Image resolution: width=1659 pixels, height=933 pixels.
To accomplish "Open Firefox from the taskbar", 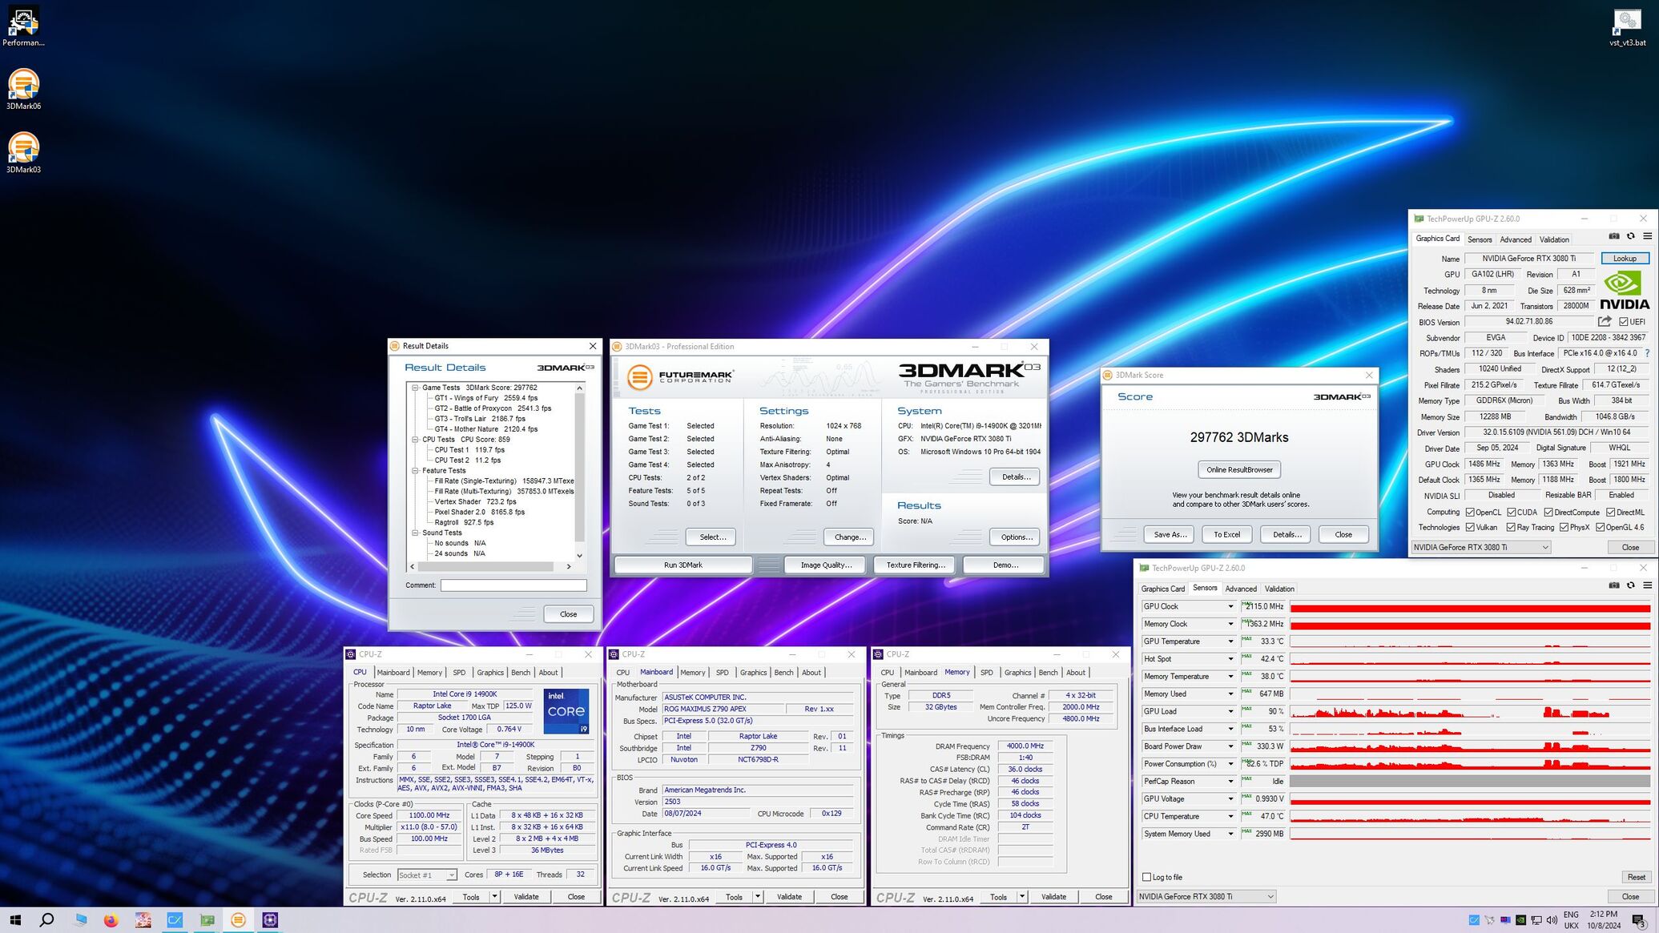I will click(x=111, y=920).
